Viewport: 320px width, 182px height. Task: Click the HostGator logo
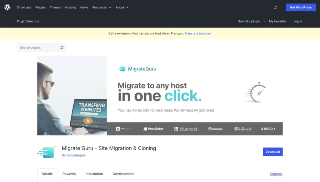pos(153,129)
